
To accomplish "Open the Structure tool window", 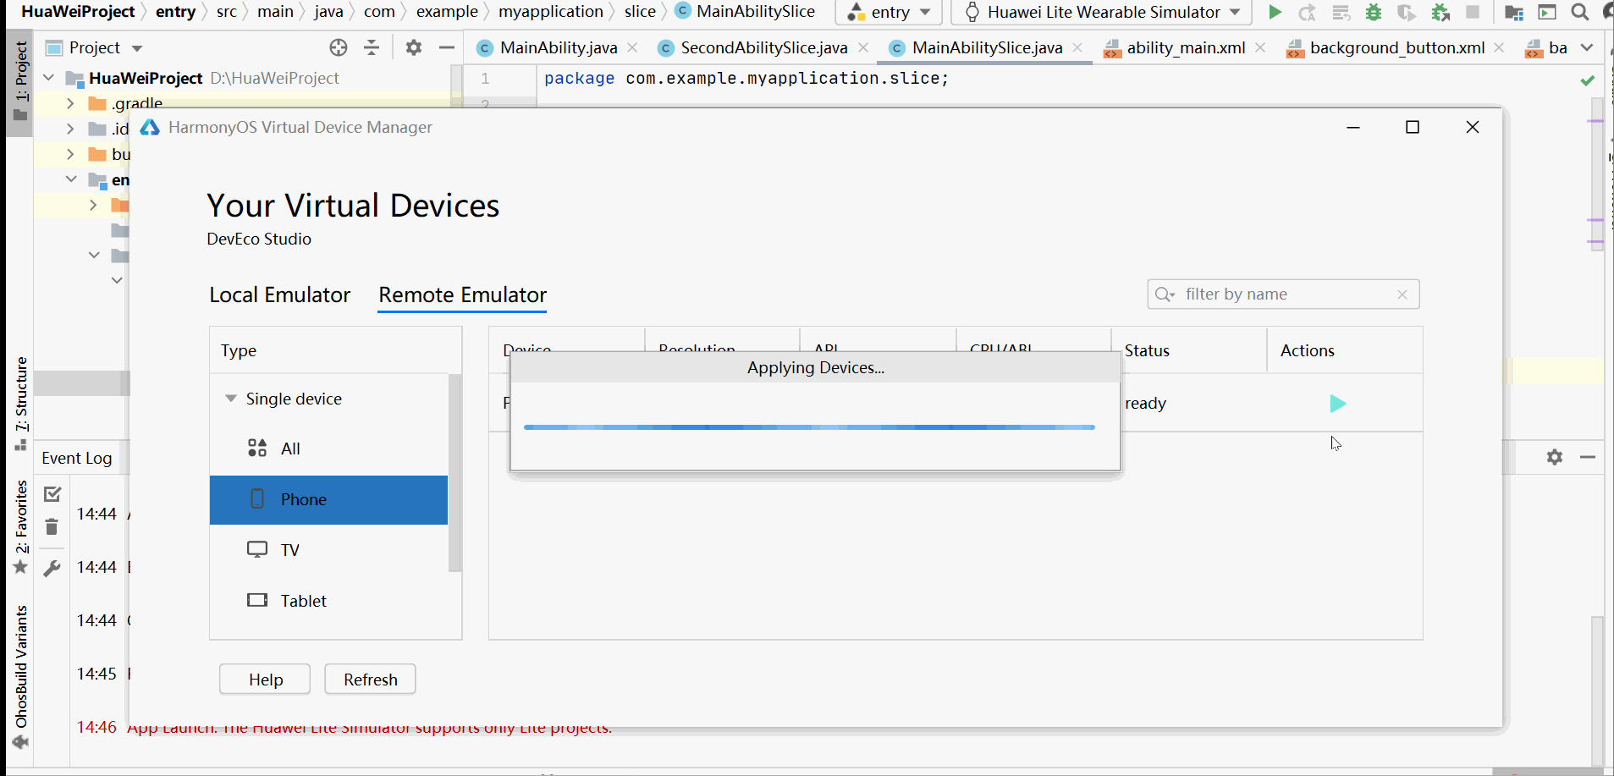I will 21,403.
